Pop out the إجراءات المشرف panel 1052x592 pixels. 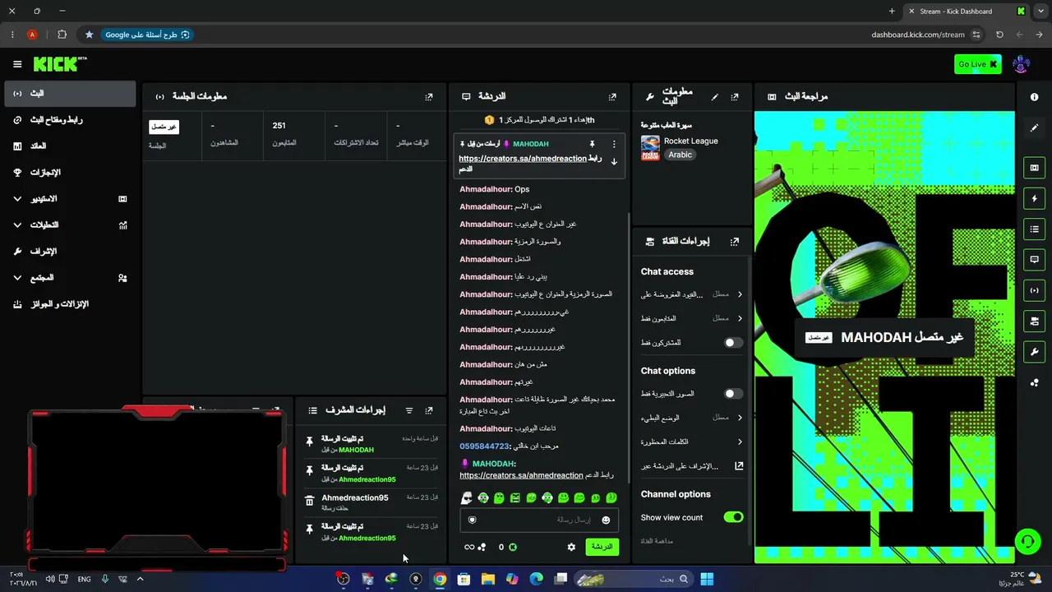tap(429, 410)
